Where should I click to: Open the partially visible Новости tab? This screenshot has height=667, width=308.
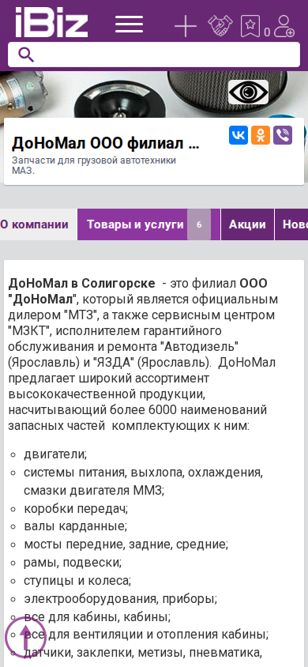coord(291,224)
